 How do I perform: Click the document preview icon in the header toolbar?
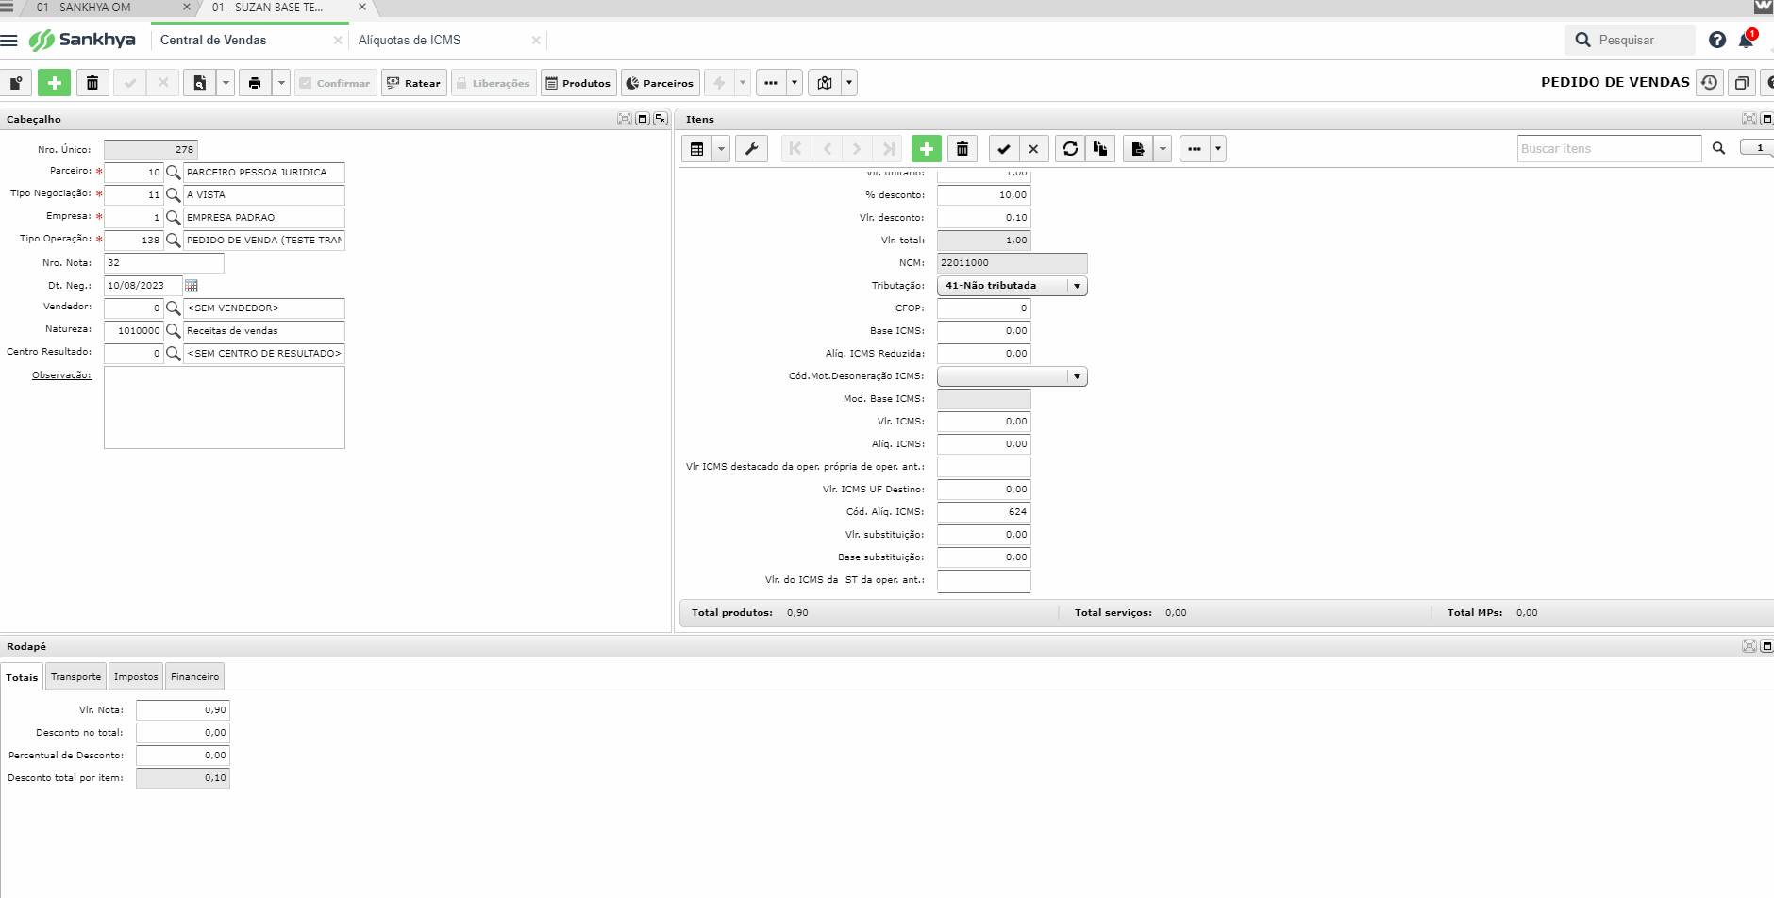[200, 83]
